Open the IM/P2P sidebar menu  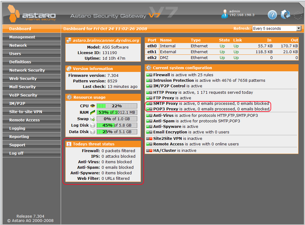coord(31,103)
